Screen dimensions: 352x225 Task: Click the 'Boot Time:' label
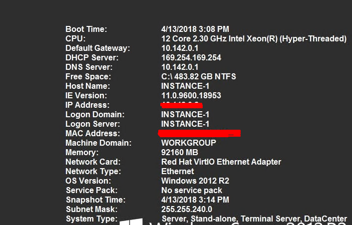[x=86, y=29]
